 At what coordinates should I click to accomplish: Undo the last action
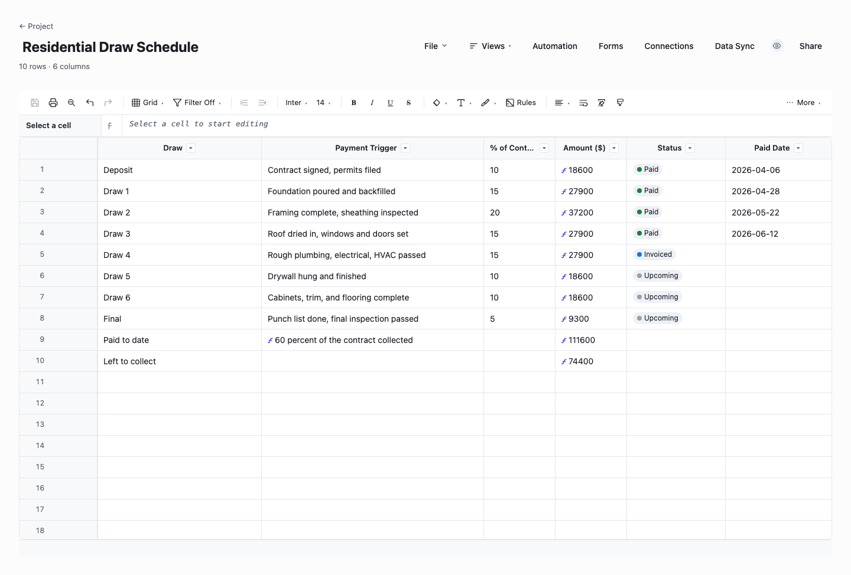click(90, 103)
